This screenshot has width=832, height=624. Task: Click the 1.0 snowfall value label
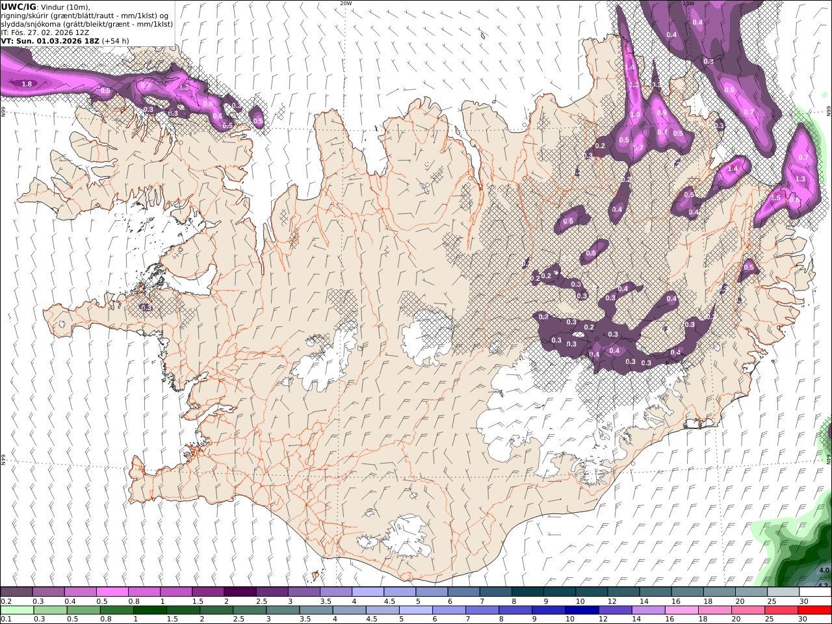(x=635, y=114)
